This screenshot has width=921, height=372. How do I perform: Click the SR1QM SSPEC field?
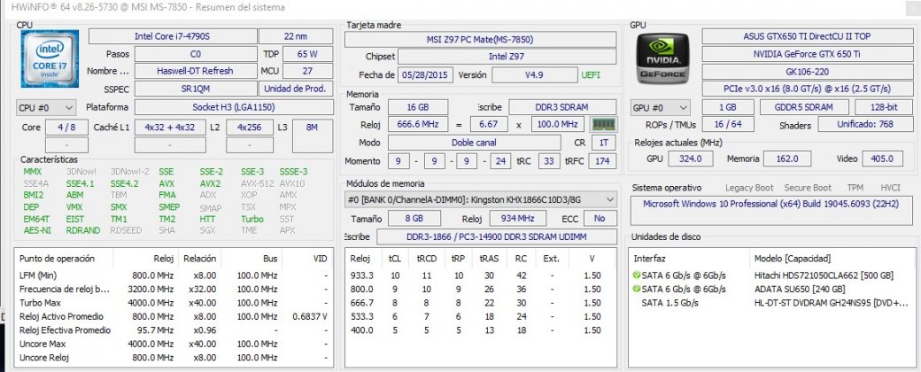point(196,89)
